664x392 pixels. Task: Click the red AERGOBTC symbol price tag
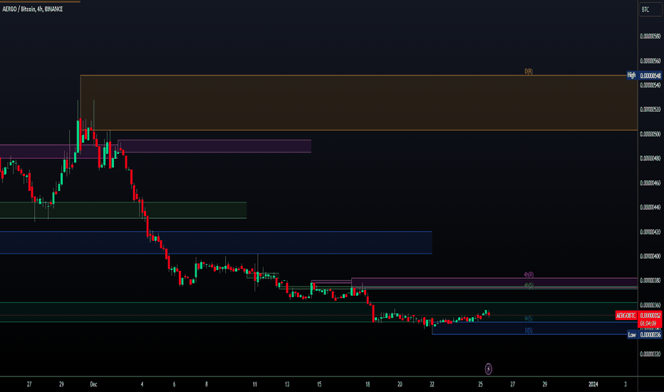(x=626, y=315)
